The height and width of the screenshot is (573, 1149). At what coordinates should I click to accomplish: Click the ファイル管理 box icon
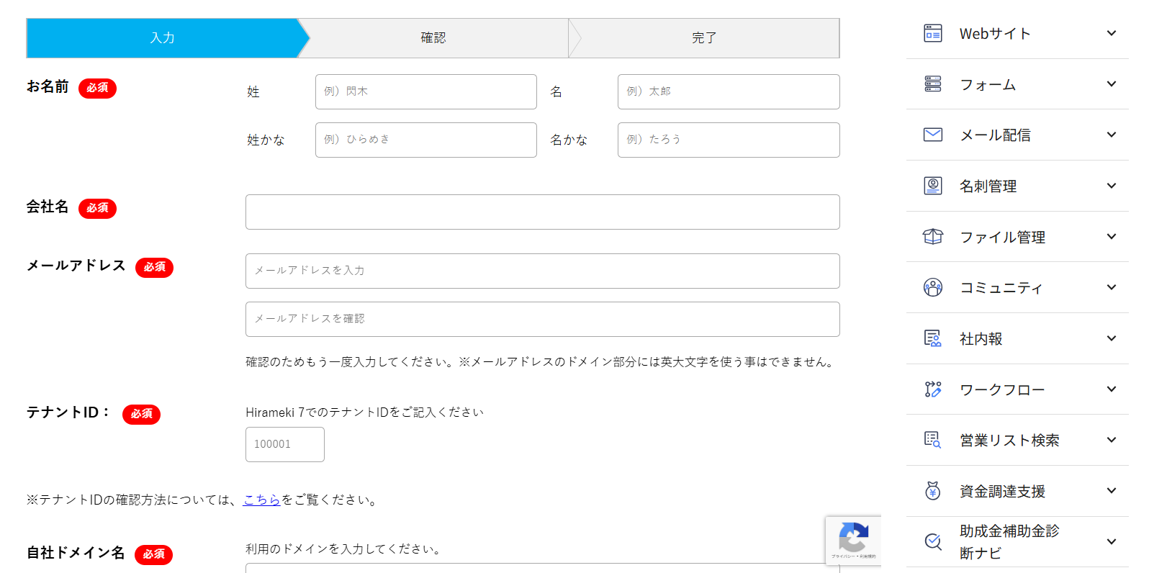tap(932, 237)
